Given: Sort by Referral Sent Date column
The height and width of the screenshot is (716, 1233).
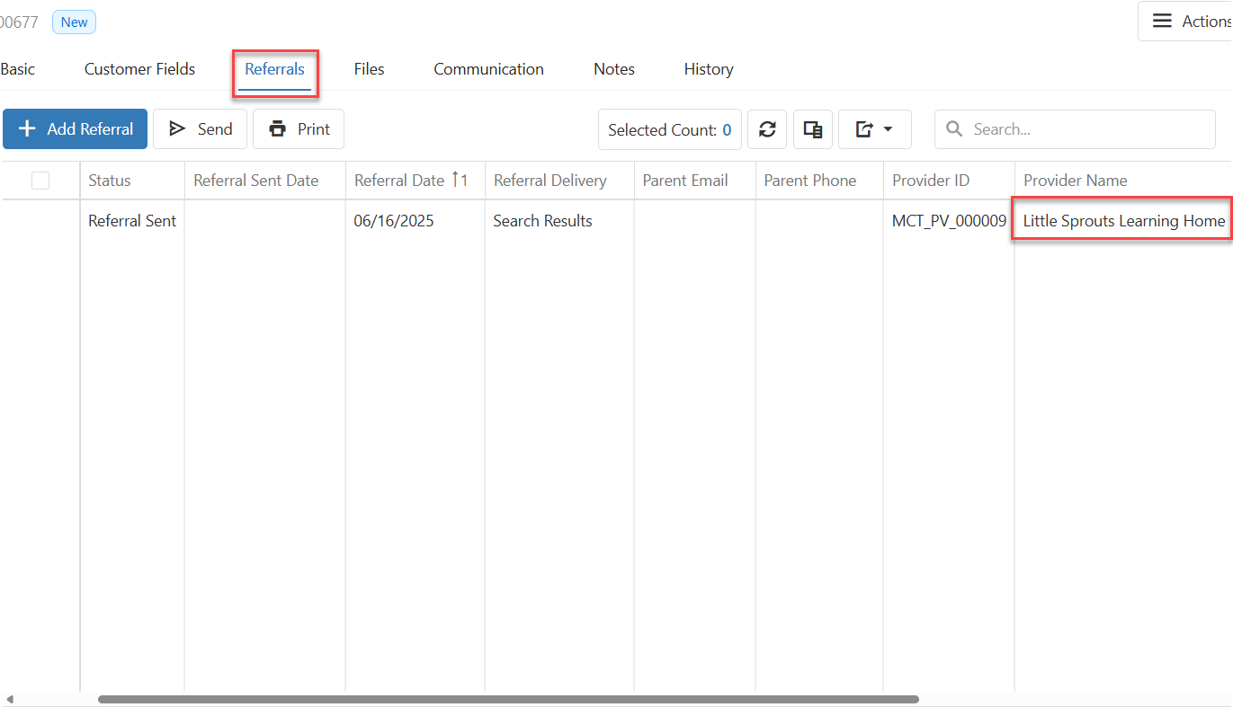Looking at the screenshot, I should [x=265, y=181].
